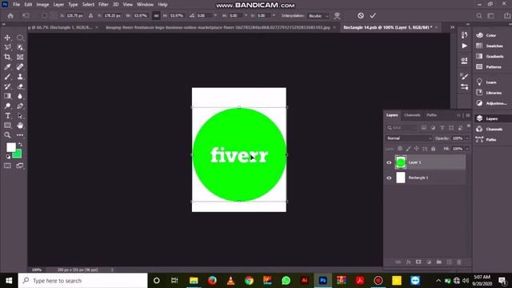The width and height of the screenshot is (512, 288).
Task: Toggle maintain aspect ratio link
Action: [156, 16]
